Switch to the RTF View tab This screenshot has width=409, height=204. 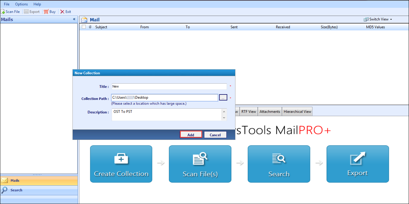(249, 111)
